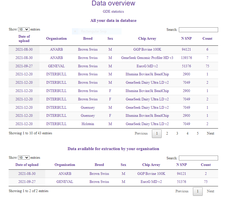Image resolution: width=227 pixels, height=201 pixels.
Task: Sort bottom table by Date of upload
Action: pos(27,165)
